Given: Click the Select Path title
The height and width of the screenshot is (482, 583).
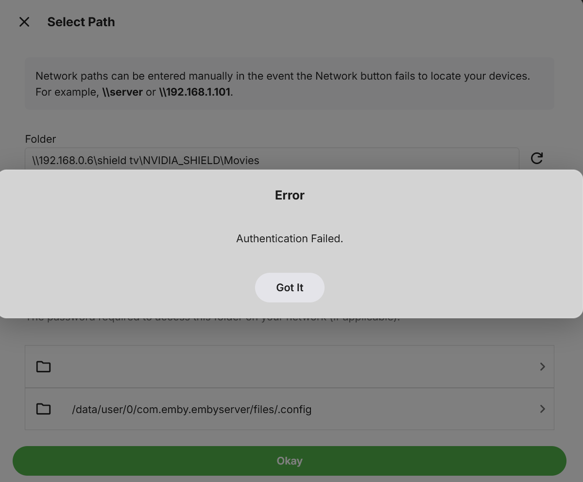Looking at the screenshot, I should [x=81, y=22].
